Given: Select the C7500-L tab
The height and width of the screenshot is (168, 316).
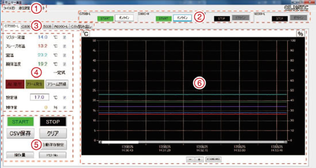Looking at the screenshot, I should (11, 26).
